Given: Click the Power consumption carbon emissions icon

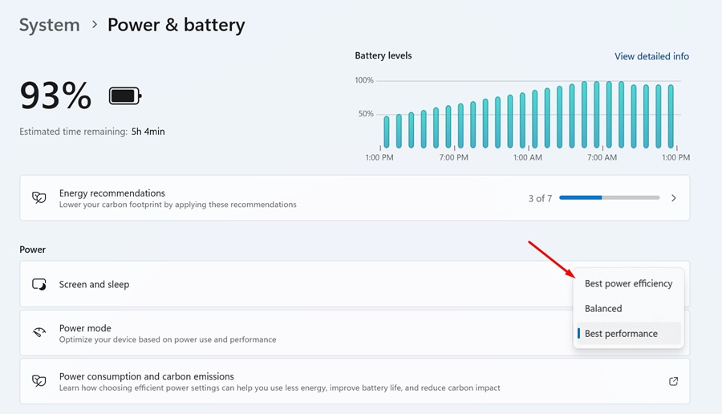Looking at the screenshot, I should click(39, 381).
